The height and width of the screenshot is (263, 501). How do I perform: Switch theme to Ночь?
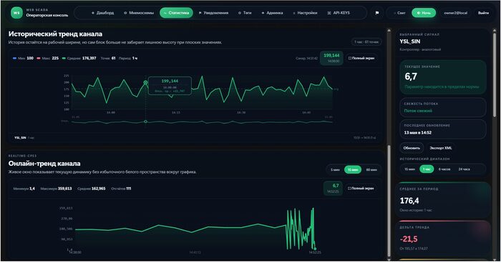(x=424, y=13)
